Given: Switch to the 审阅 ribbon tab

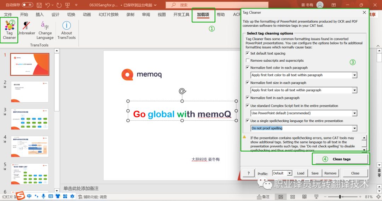Looking at the screenshot, I should click(146, 14).
